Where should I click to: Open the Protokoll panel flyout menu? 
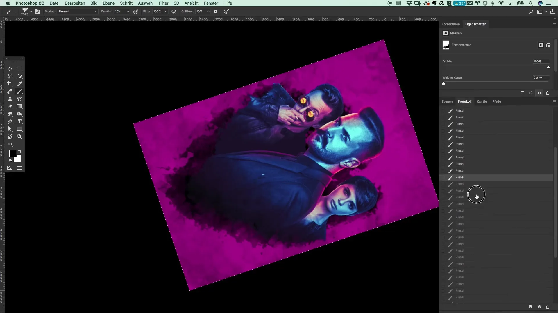pyautogui.click(x=554, y=101)
